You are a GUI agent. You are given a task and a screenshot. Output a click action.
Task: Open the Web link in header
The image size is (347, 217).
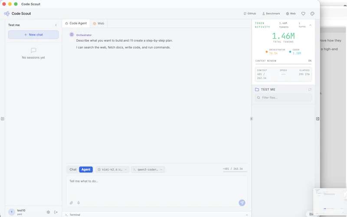(291, 13)
